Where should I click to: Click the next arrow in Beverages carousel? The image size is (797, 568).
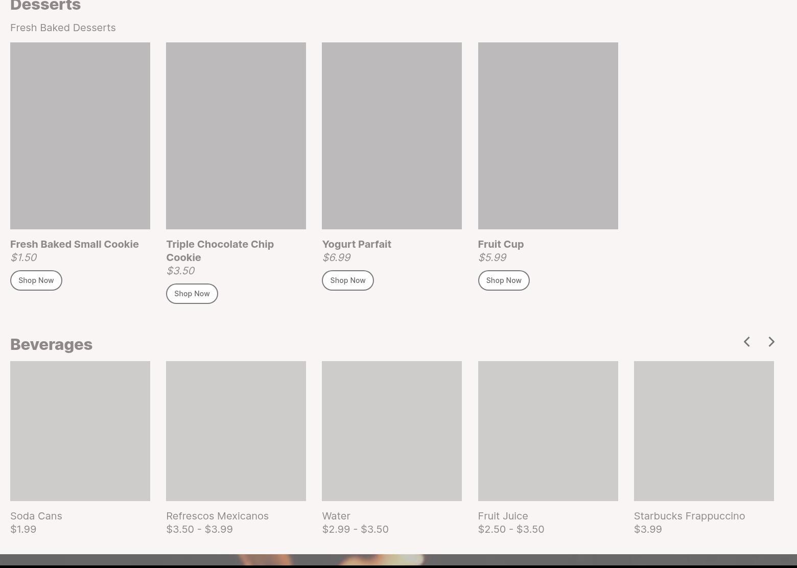771,342
